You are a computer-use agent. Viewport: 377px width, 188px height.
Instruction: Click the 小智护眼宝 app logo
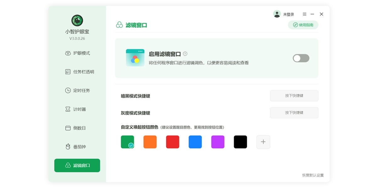point(77,20)
